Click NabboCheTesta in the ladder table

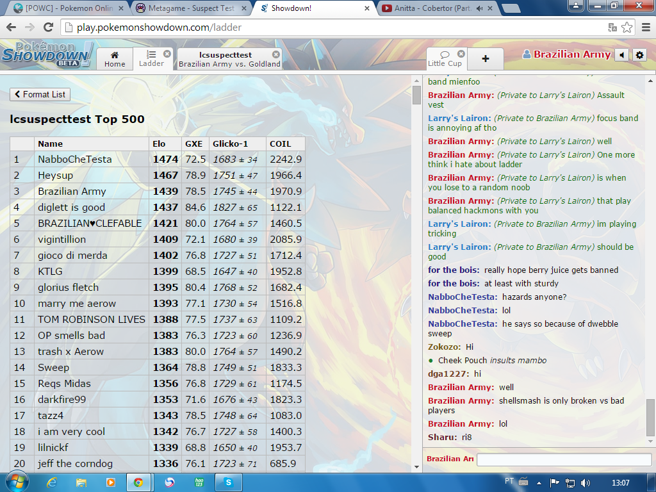pyautogui.click(x=75, y=160)
